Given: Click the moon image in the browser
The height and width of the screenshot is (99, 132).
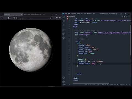Looking at the screenshot, I should point(31,50).
